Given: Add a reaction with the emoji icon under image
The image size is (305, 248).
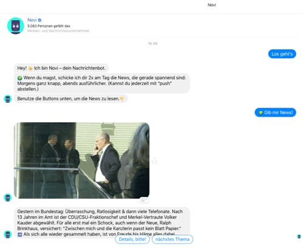Looking at the screenshot, I should click(144, 200).
